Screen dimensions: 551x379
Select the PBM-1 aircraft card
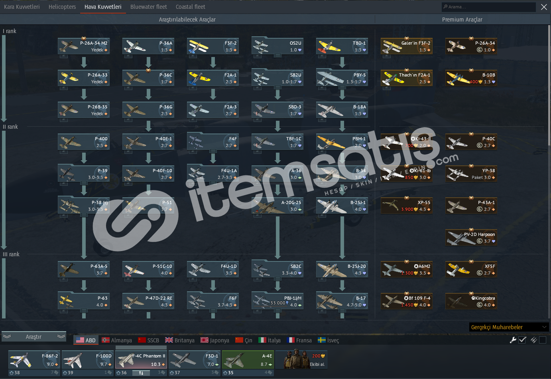342,142
